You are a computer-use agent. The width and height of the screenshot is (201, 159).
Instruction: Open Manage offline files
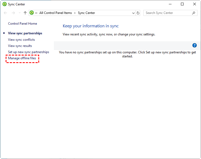point(22,58)
